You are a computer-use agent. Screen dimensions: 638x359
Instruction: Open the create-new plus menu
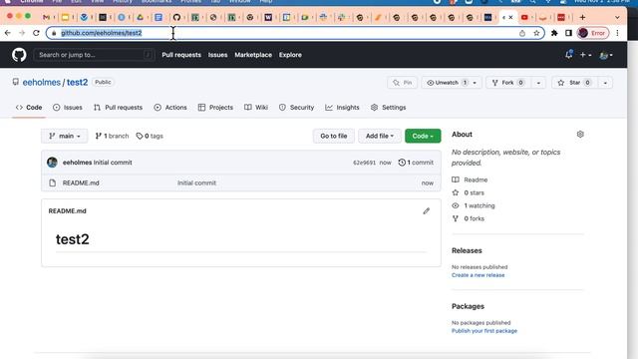[585, 55]
